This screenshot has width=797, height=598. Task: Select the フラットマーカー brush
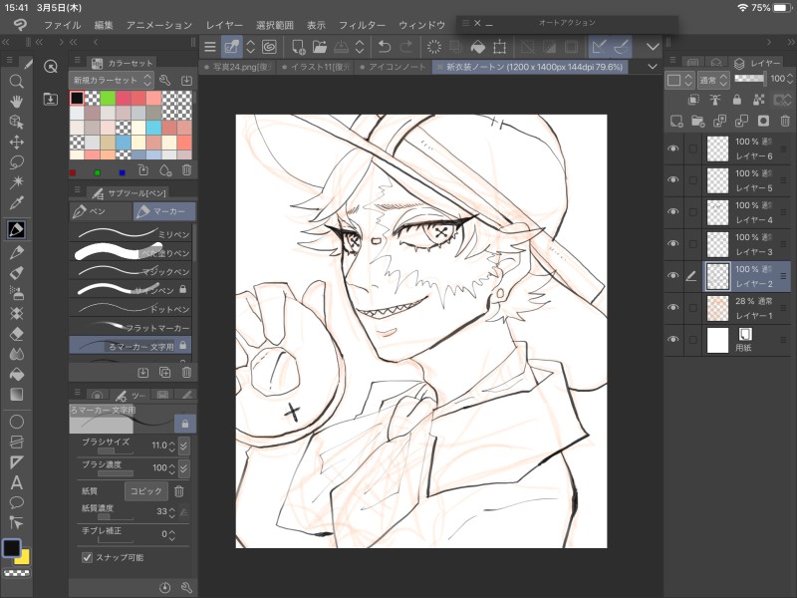(x=131, y=327)
